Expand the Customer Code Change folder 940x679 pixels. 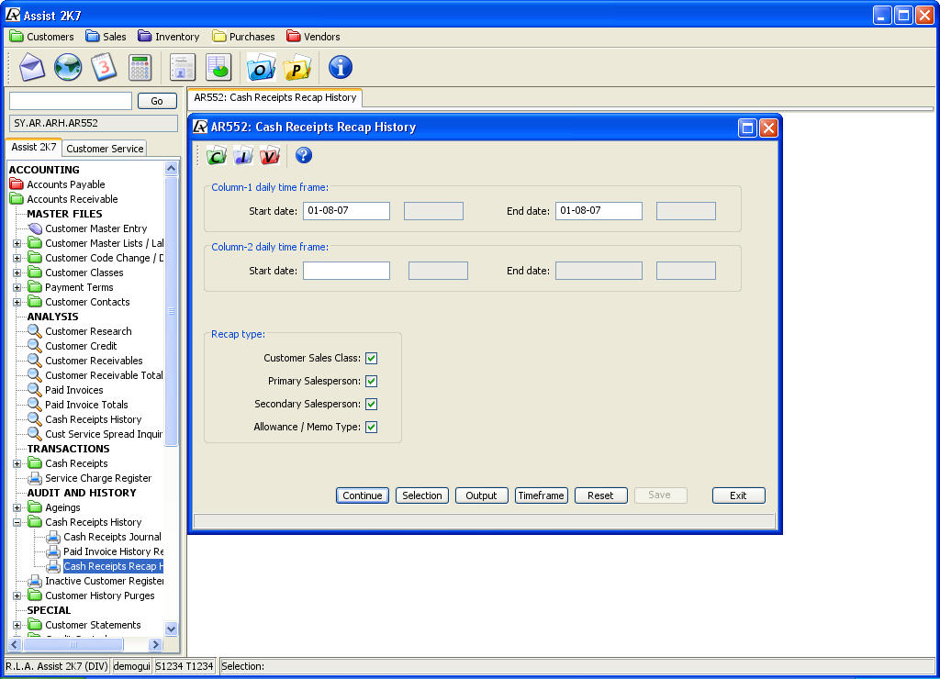click(x=17, y=259)
